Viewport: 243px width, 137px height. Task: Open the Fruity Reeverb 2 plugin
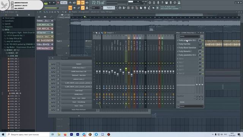185,51
